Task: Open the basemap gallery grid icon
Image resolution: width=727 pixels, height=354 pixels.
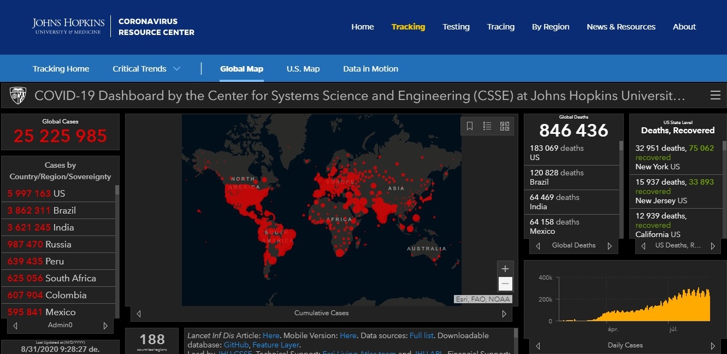Action: tap(505, 126)
